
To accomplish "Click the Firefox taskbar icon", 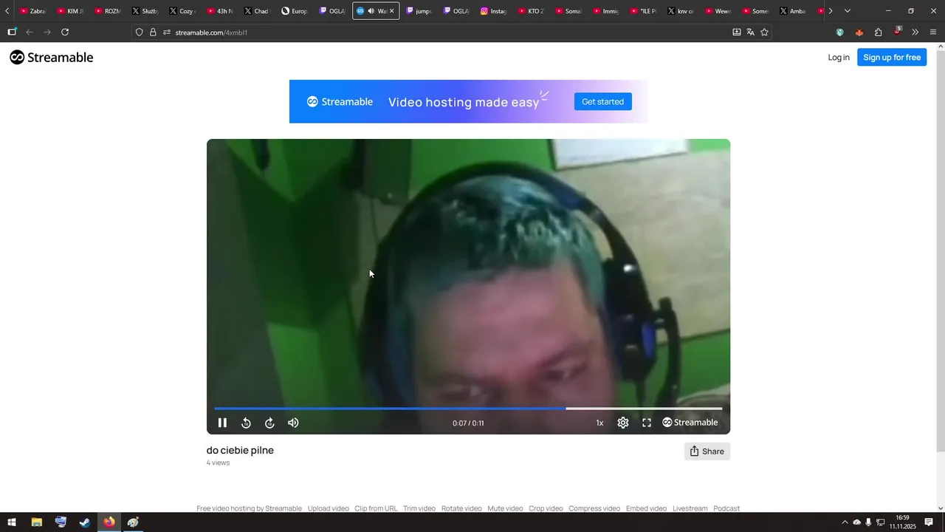I will coord(109,522).
